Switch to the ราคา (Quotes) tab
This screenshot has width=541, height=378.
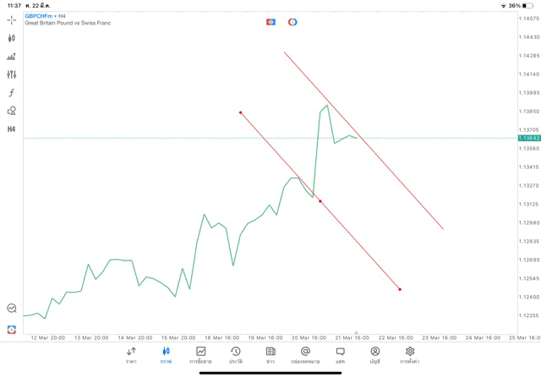131,355
